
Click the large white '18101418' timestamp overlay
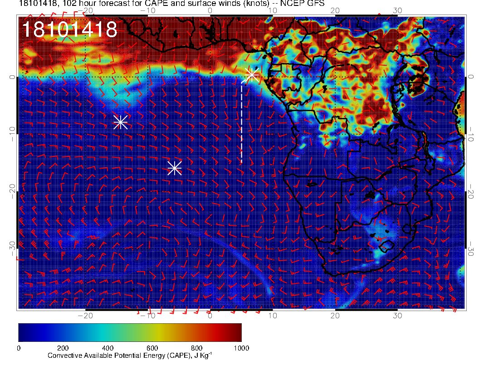70,29
